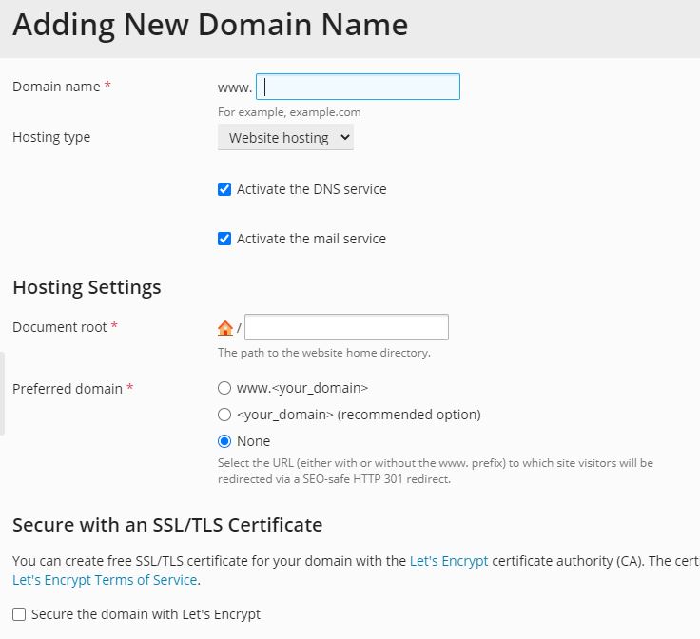Click the Document root path field
Screen dimensions: 700x639
coord(346,327)
